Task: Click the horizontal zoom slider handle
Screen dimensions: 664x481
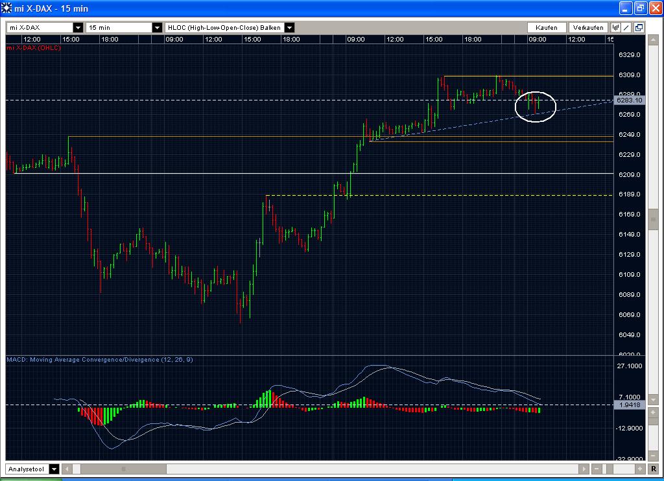Action: 610,469
